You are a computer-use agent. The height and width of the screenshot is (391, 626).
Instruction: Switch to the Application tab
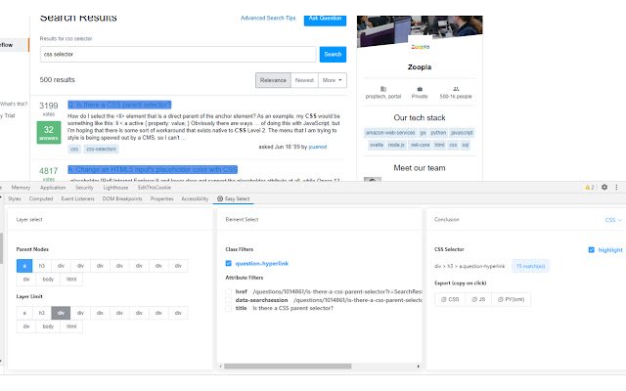click(x=53, y=187)
